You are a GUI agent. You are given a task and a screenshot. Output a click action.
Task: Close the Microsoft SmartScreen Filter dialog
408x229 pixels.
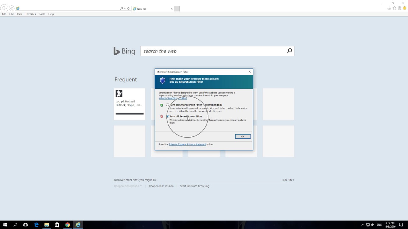250,72
